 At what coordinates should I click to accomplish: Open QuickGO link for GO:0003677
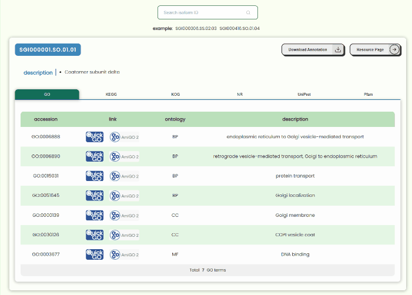(x=95, y=254)
